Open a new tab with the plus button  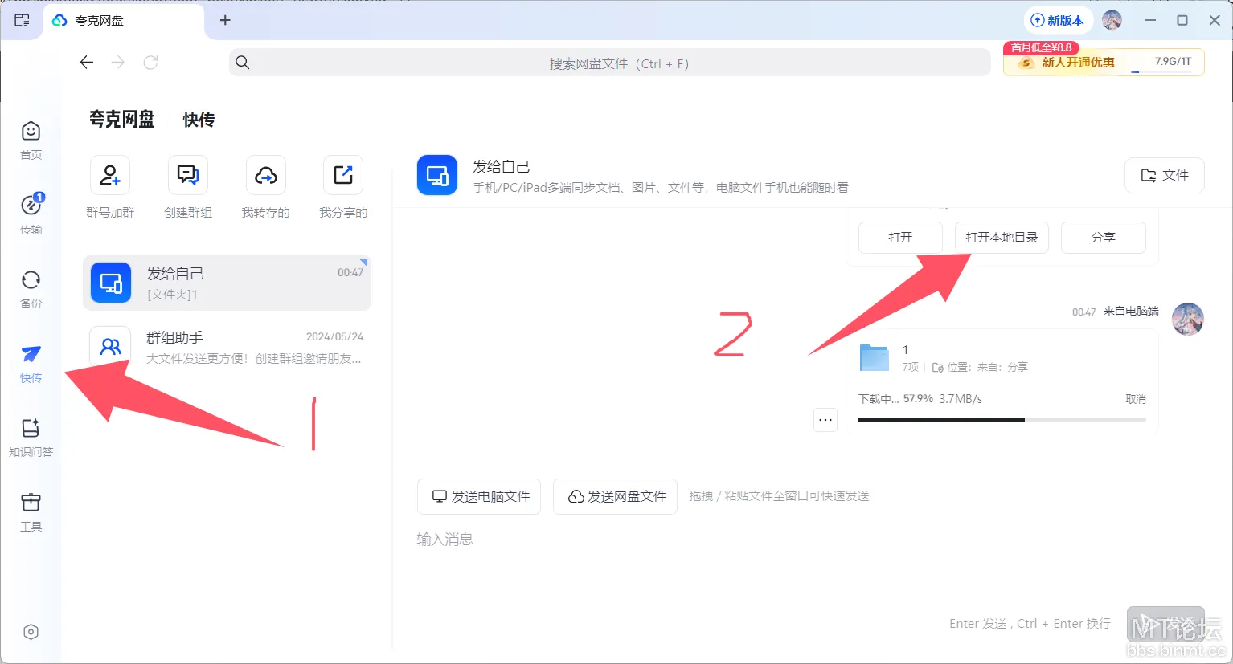(225, 21)
